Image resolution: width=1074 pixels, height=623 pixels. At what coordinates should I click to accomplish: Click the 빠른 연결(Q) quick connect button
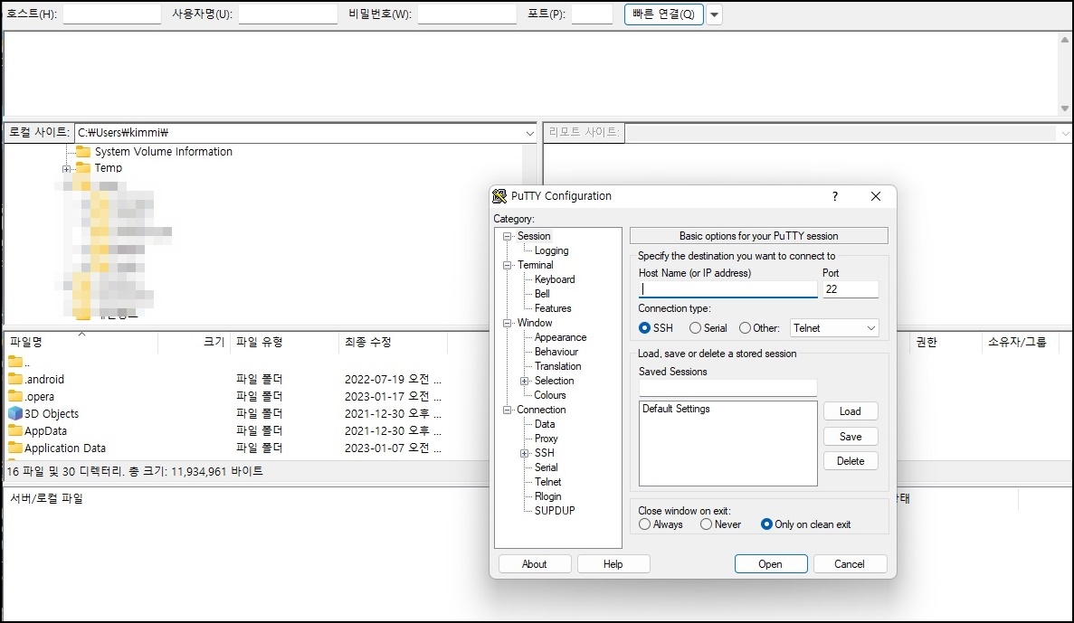coord(664,14)
